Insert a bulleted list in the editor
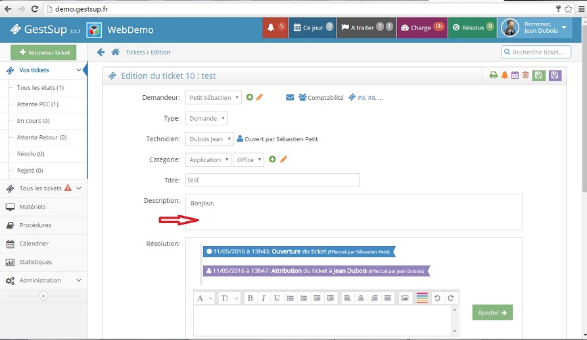Image resolution: width=587 pixels, height=340 pixels. pos(290,298)
